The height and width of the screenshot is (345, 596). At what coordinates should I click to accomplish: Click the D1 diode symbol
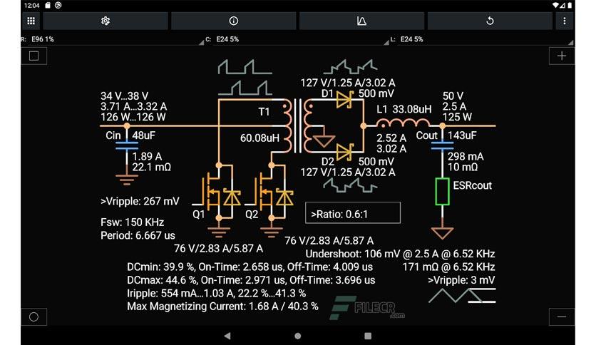[345, 100]
